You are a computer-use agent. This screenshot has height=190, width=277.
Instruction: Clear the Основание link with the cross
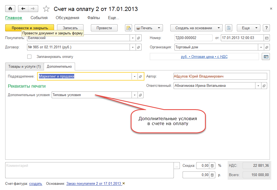(x=124, y=183)
